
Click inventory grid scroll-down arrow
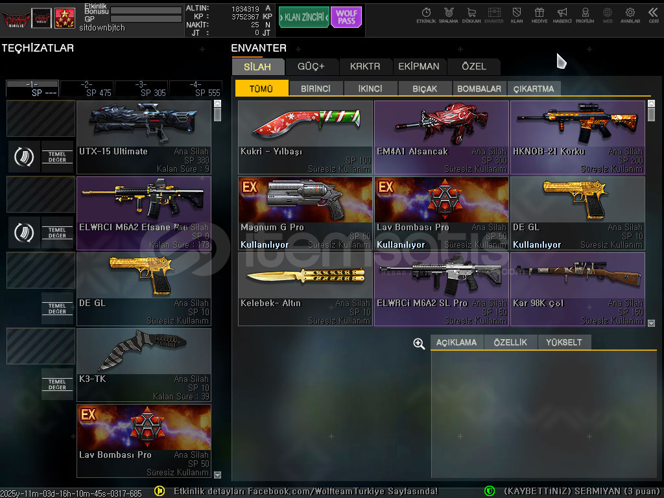point(651,323)
